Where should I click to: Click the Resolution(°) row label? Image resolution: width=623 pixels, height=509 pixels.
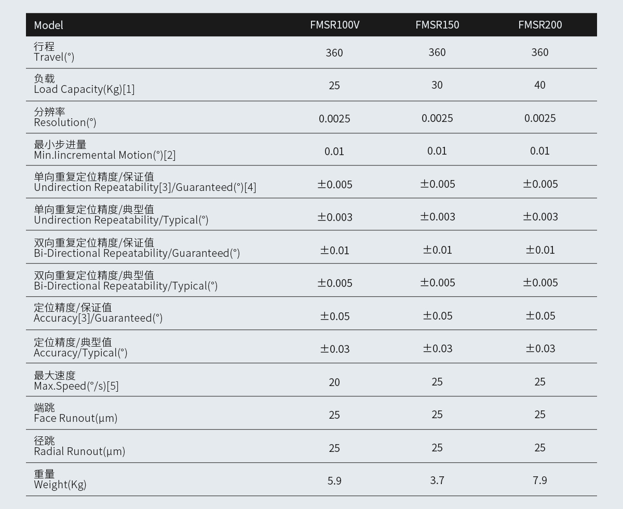[x=65, y=122]
